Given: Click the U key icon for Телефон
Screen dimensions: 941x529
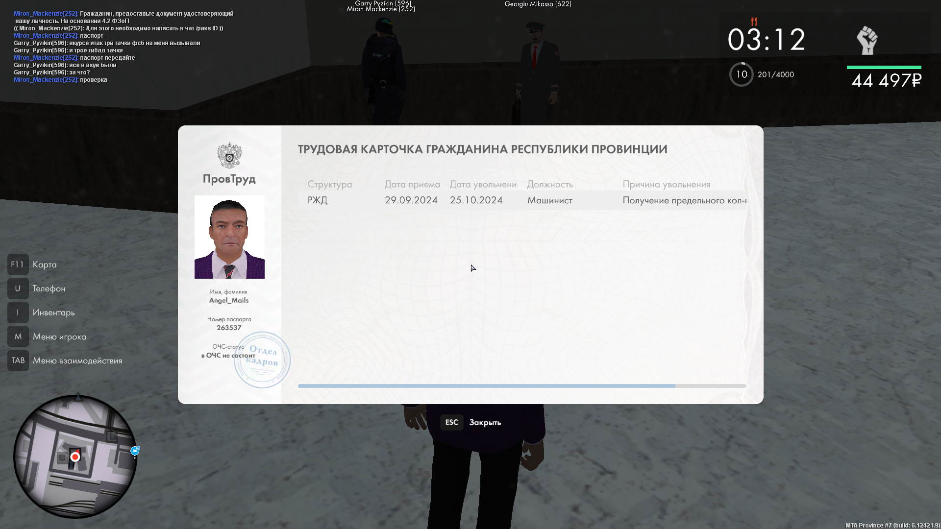Looking at the screenshot, I should click(18, 289).
